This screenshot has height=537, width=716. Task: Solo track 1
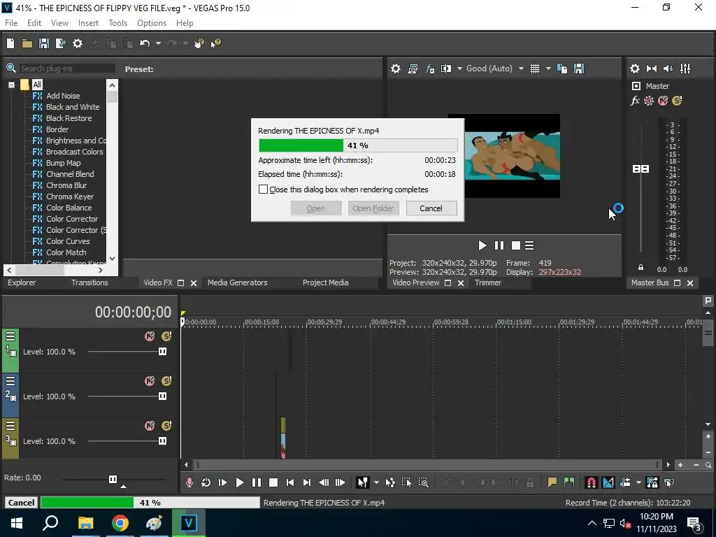click(166, 336)
